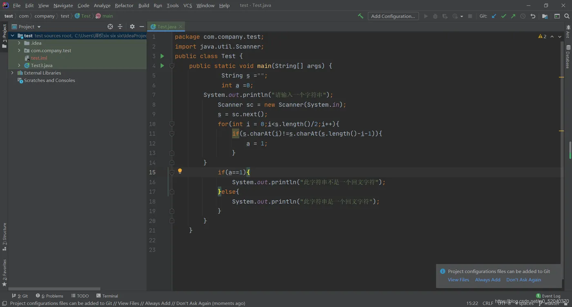Click Select Opened File crosshair icon
This screenshot has width=572, height=307.
110,27
